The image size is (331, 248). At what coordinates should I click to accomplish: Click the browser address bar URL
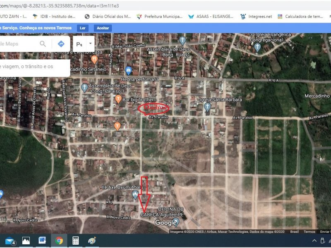click(59, 6)
